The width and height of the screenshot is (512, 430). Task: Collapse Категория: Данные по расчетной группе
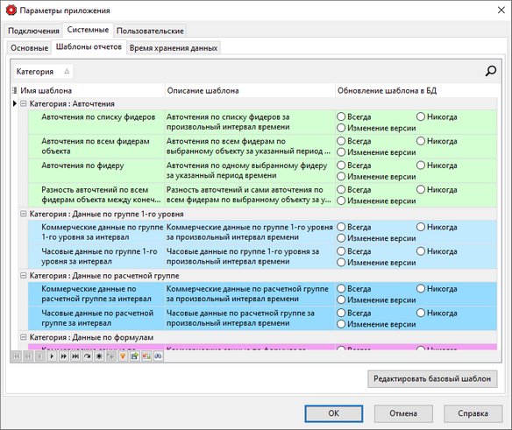click(x=23, y=275)
